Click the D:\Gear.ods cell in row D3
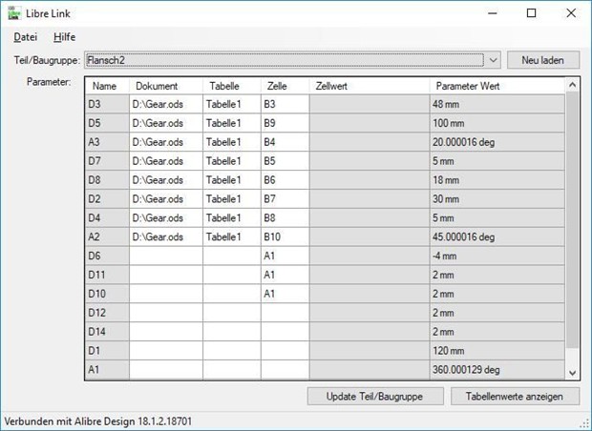Screen dimensions: 592x431 point(166,104)
